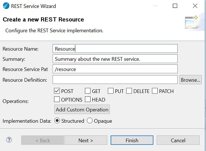Screen dimensions: 206x151
Task: Select the Structured radio button
Action: 57,121
